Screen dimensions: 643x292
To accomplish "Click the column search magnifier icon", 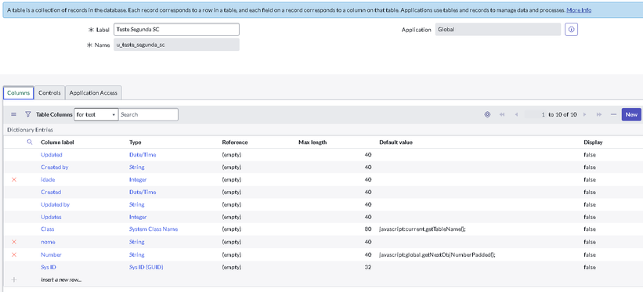I will click(30, 142).
